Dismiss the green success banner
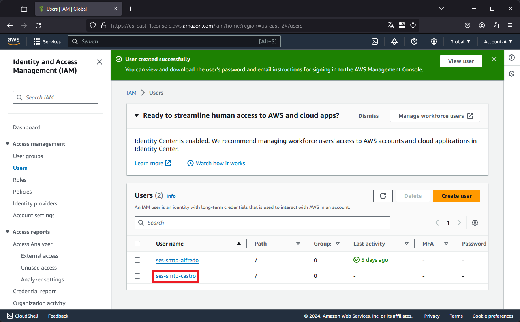520x322 pixels. 494,59
